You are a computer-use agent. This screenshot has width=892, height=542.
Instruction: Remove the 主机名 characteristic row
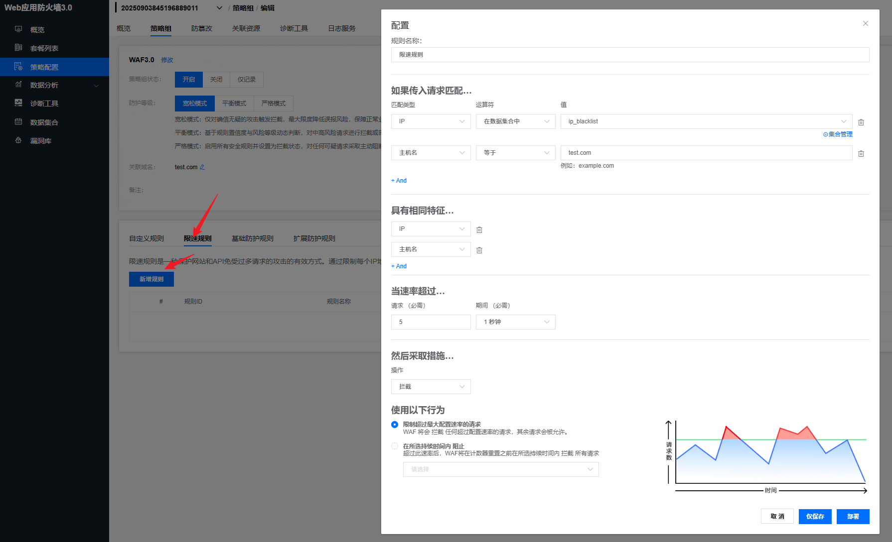coord(479,250)
